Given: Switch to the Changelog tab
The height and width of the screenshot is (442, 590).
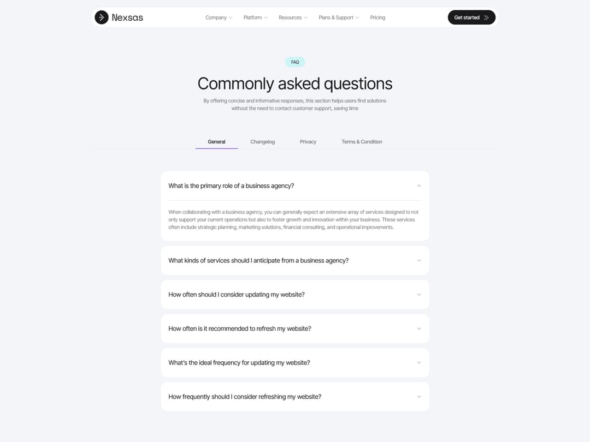Looking at the screenshot, I should coord(263,141).
